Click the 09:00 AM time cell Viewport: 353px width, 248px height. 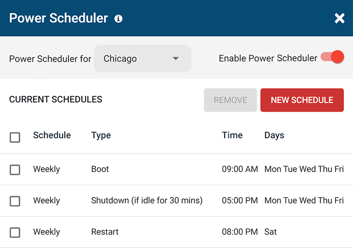click(x=240, y=169)
